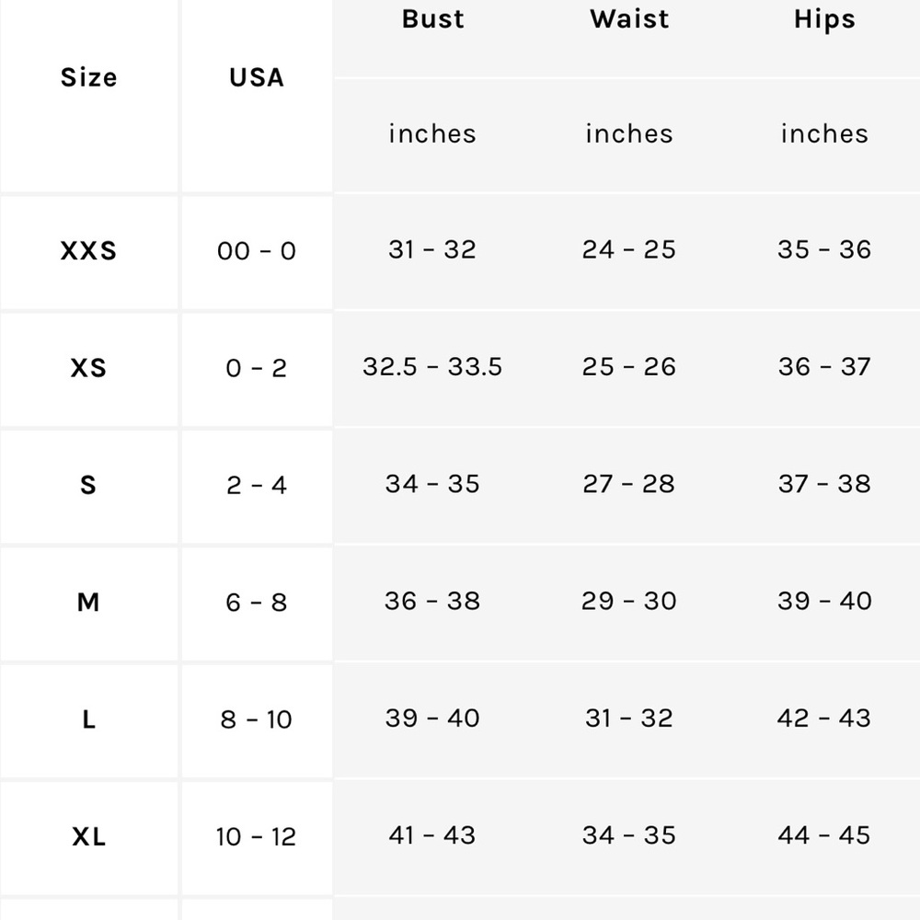Screen dimensions: 920x920
Task: Click the 27 - 28 waist measurement
Action: click(629, 484)
